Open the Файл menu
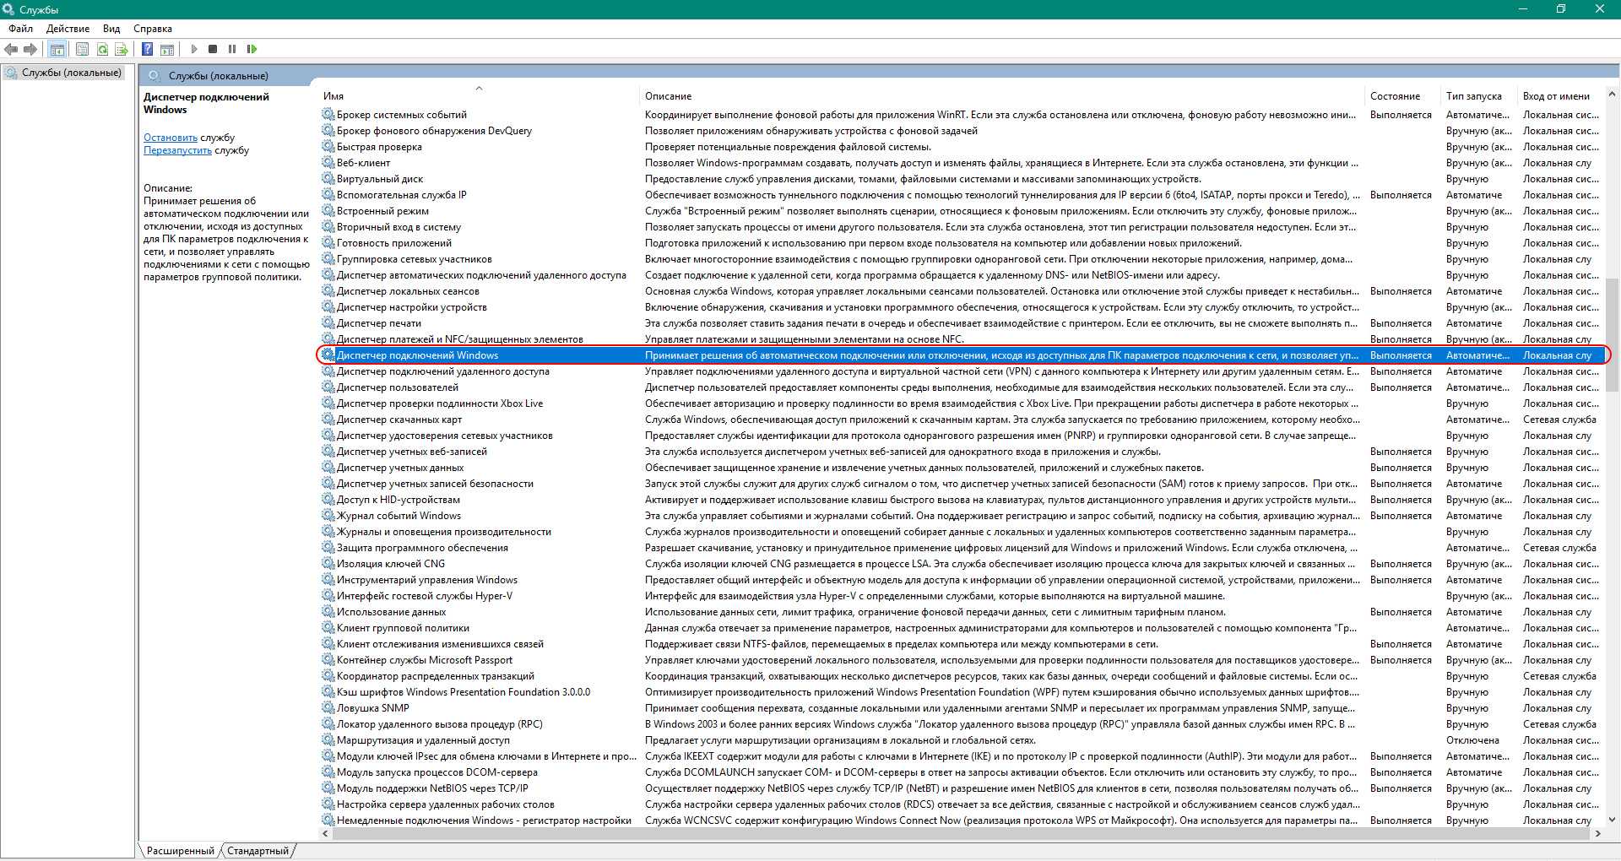The width and height of the screenshot is (1621, 861). click(x=21, y=29)
